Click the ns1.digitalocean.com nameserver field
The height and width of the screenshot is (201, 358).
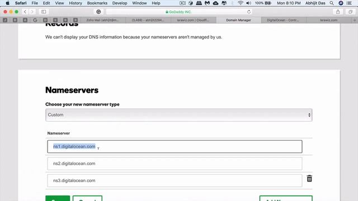point(175,146)
